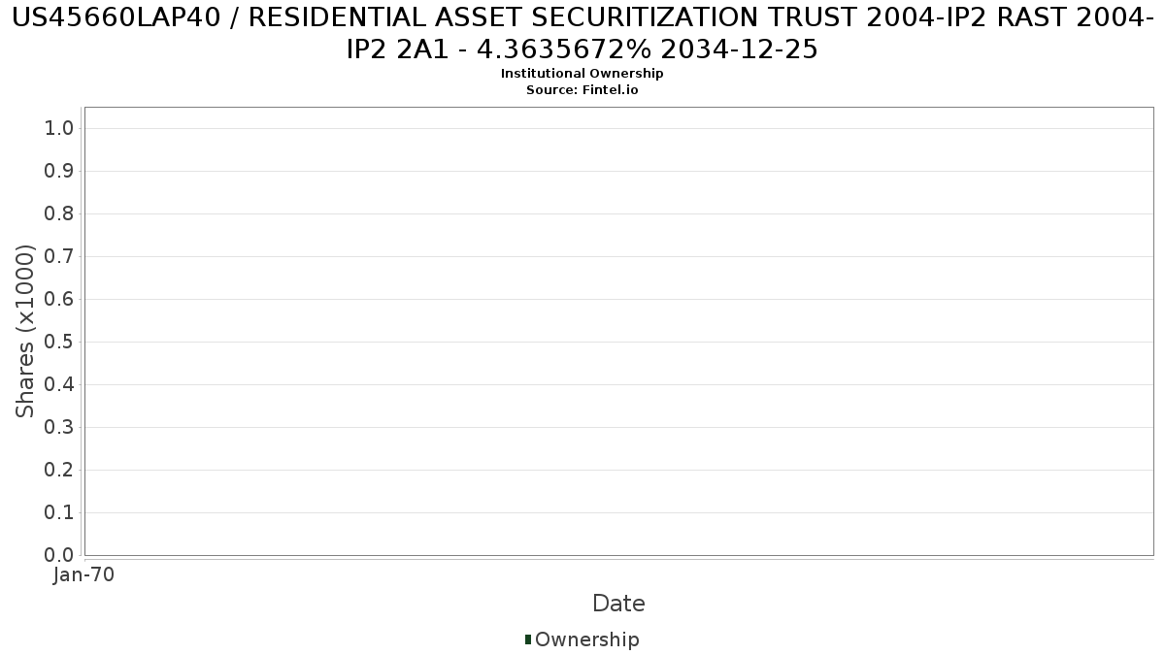Click the chart title US45660LAP40
Screen dimensions: 1165x655
point(582,32)
